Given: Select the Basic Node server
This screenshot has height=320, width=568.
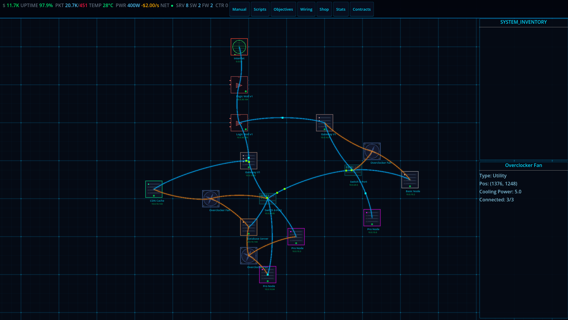Looking at the screenshot, I should point(410,180).
